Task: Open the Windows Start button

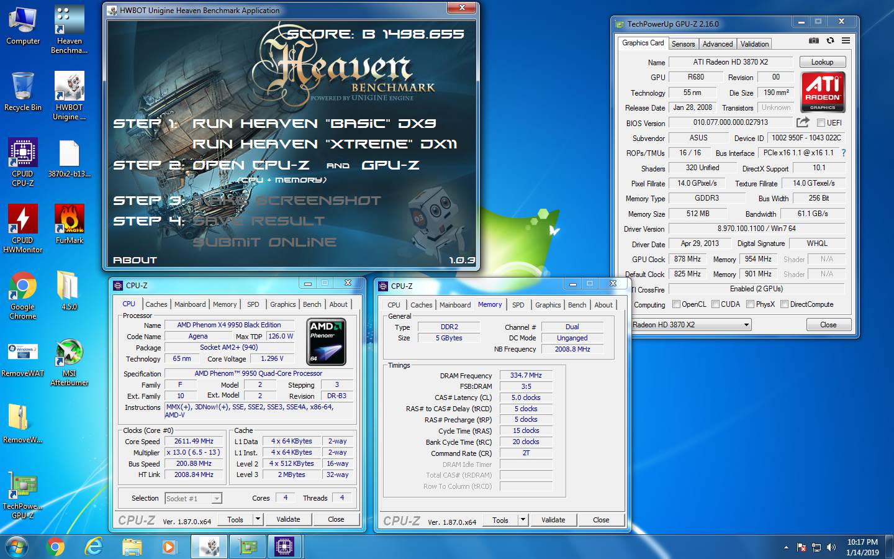Action: click(17, 547)
